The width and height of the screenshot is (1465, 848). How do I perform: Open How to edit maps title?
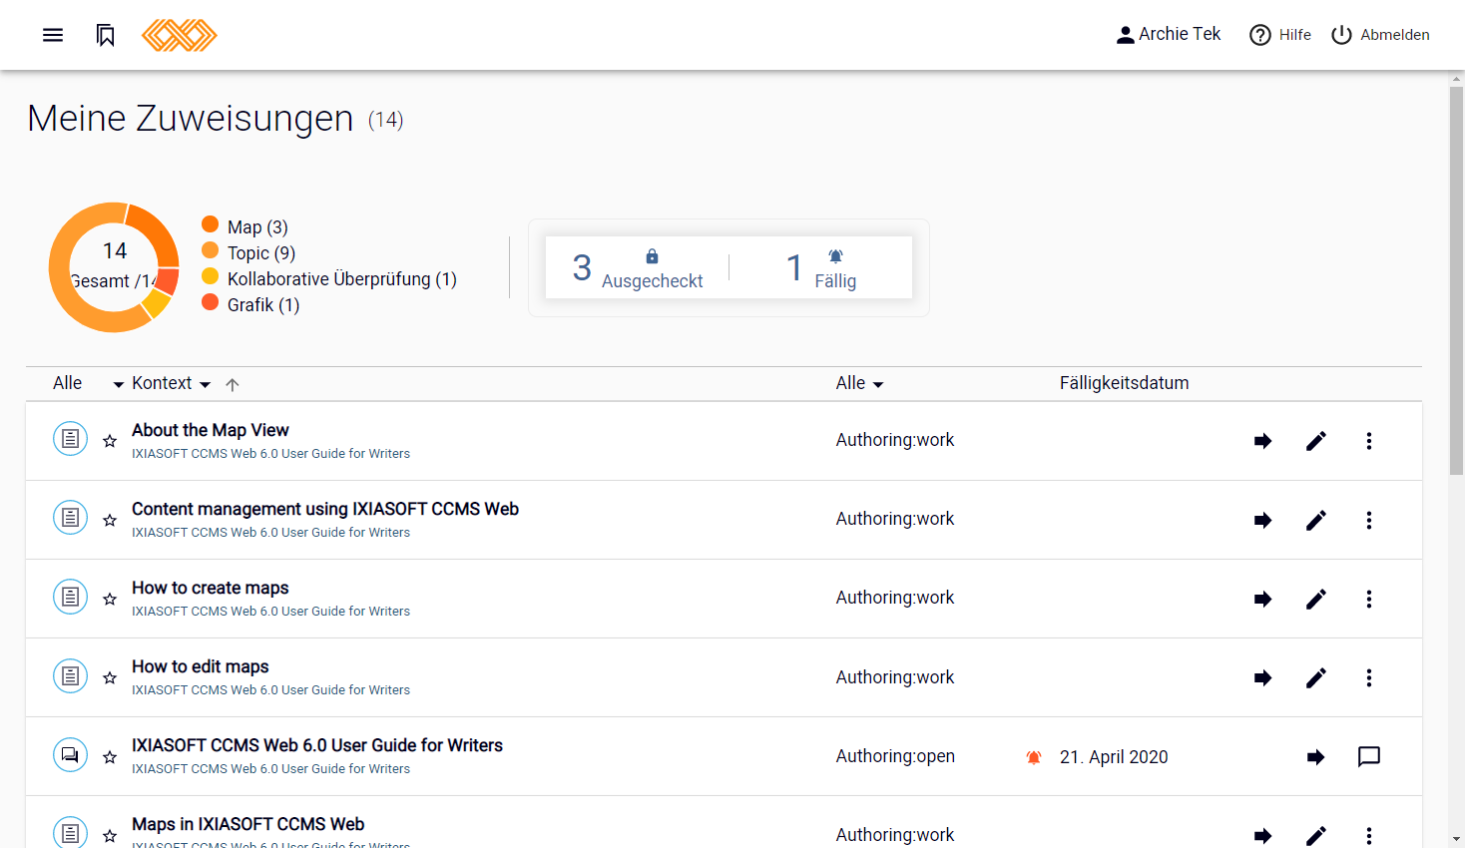[x=201, y=666]
